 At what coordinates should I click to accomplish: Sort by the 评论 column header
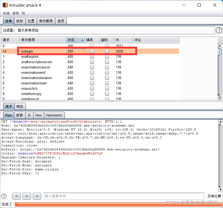[x=156, y=40]
